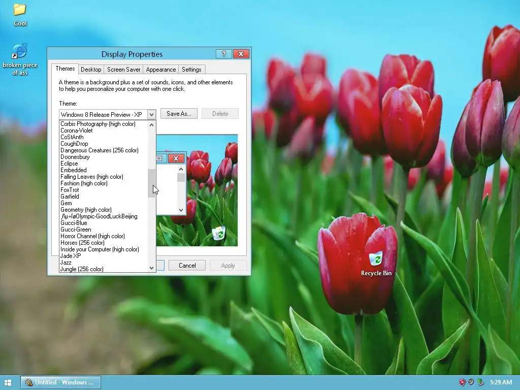The width and height of the screenshot is (520, 390).
Task: Click the theme list scrollbar thumb
Action: pos(151,183)
